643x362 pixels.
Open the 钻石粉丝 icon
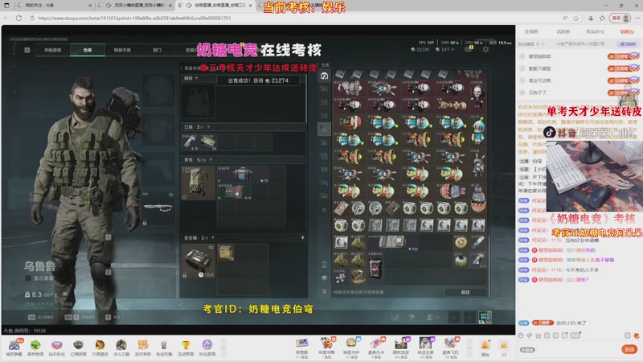56,348
